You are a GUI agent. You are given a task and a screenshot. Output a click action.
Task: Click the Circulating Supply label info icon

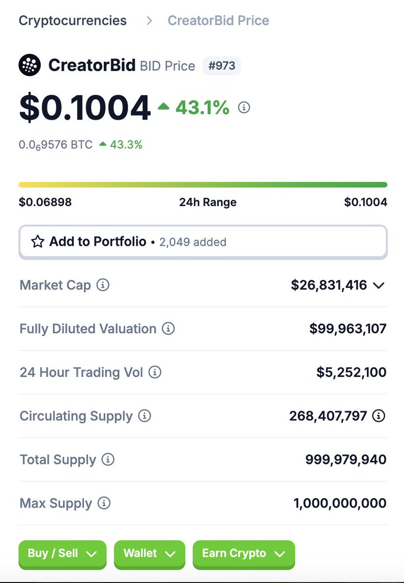(145, 416)
